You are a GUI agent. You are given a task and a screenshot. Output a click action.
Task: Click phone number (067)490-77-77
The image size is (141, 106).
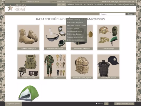pyautogui.click(x=64, y=2)
